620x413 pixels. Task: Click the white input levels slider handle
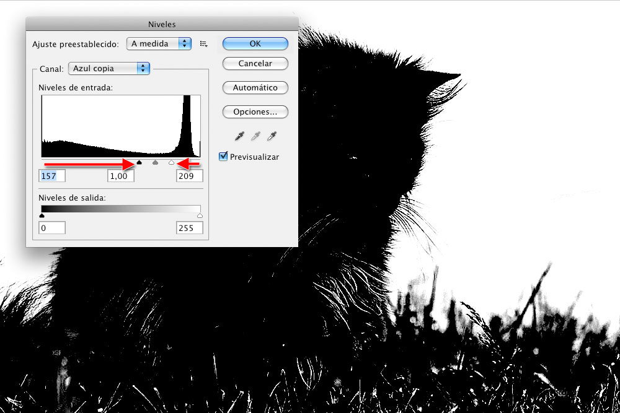click(171, 162)
